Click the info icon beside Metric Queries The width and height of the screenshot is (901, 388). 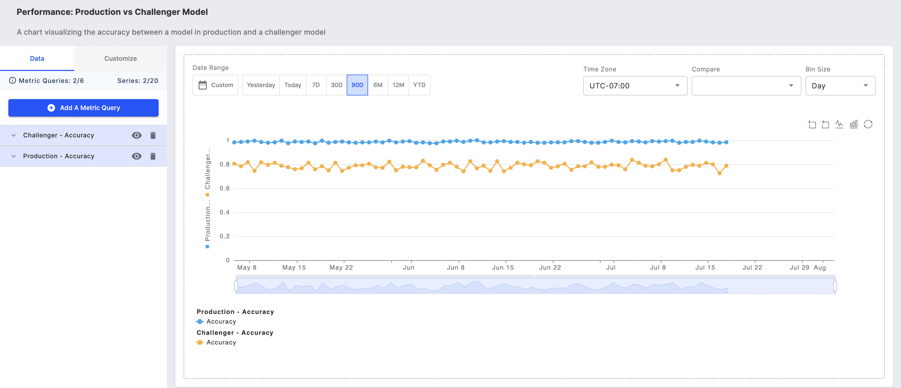coord(13,80)
